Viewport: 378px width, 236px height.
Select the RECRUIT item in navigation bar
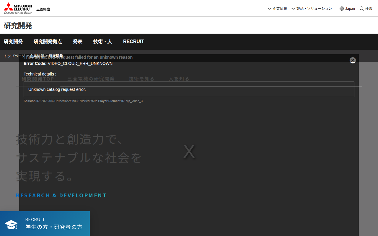tap(133, 42)
